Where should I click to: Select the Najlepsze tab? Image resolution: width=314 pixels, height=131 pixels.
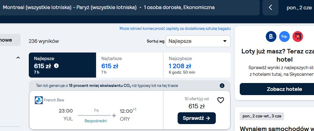pos(62,65)
